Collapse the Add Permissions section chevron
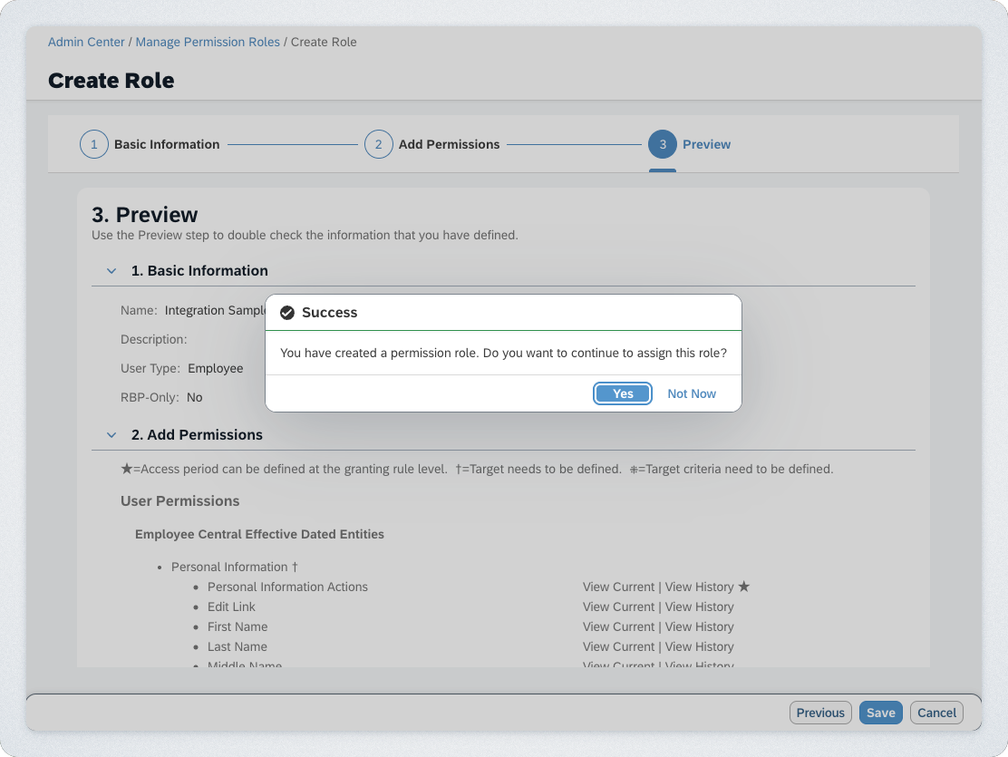This screenshot has height=757, width=1008. [x=111, y=435]
